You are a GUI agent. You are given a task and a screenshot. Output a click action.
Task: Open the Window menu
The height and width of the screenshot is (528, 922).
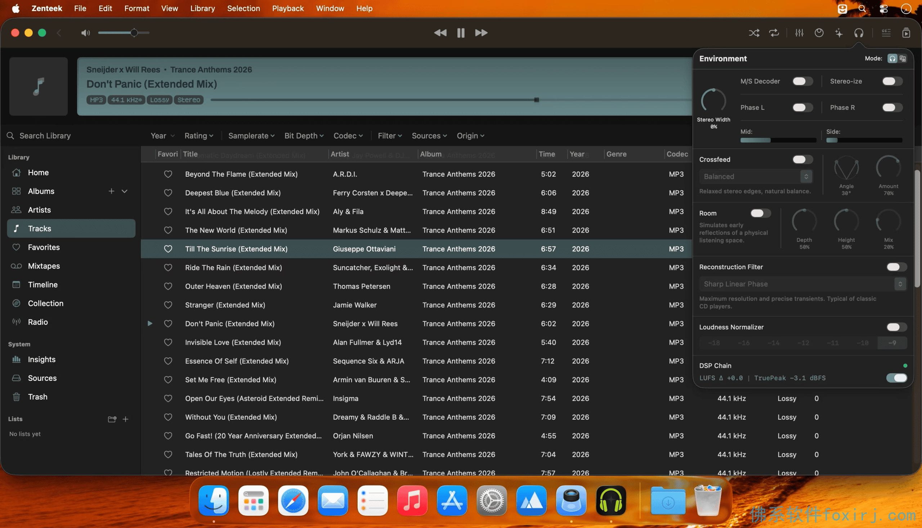pyautogui.click(x=330, y=8)
